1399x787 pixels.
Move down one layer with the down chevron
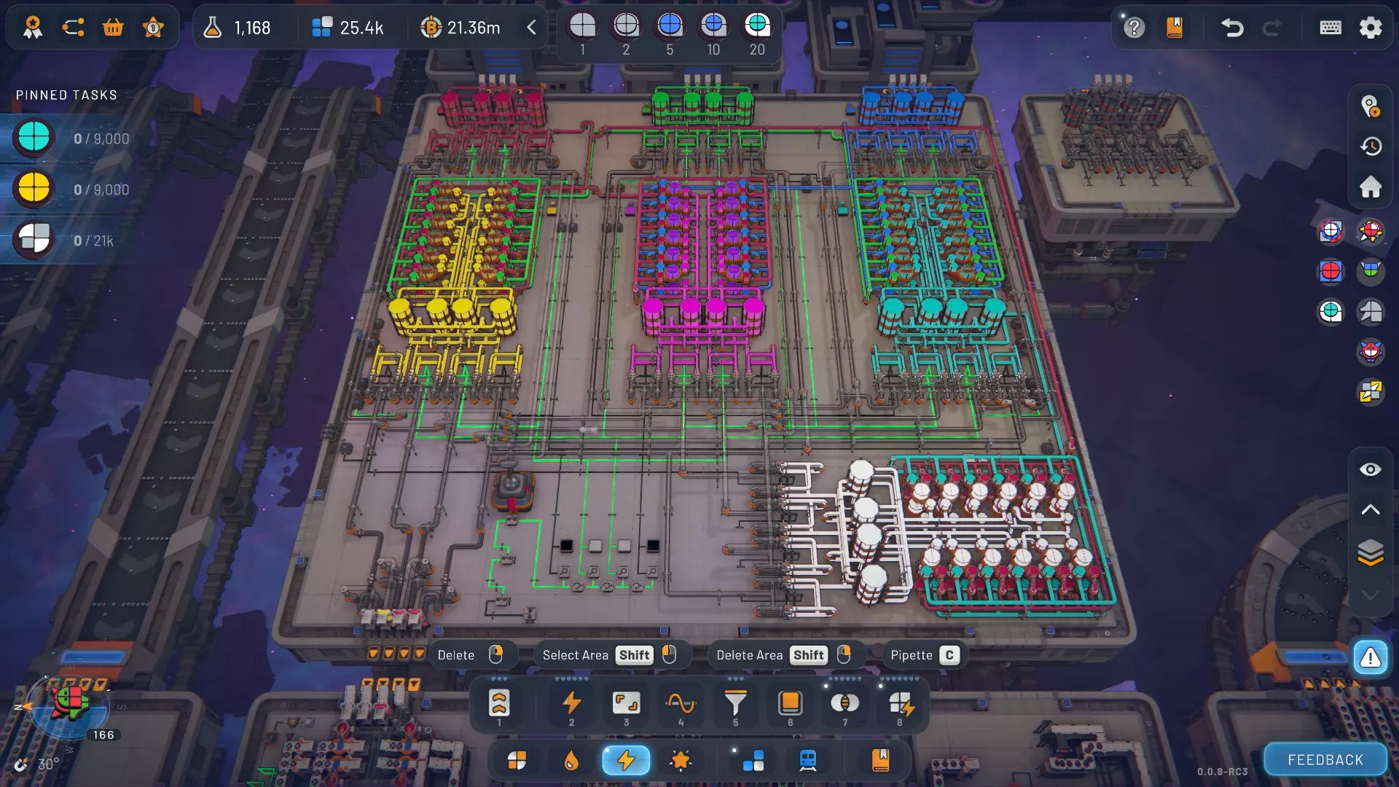(1370, 595)
